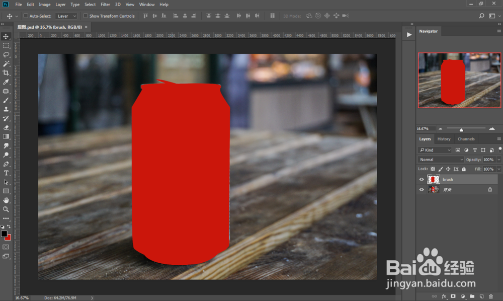This screenshot has width=503, height=301.
Task: Lock all attributes with padlock icon
Action: click(464, 169)
